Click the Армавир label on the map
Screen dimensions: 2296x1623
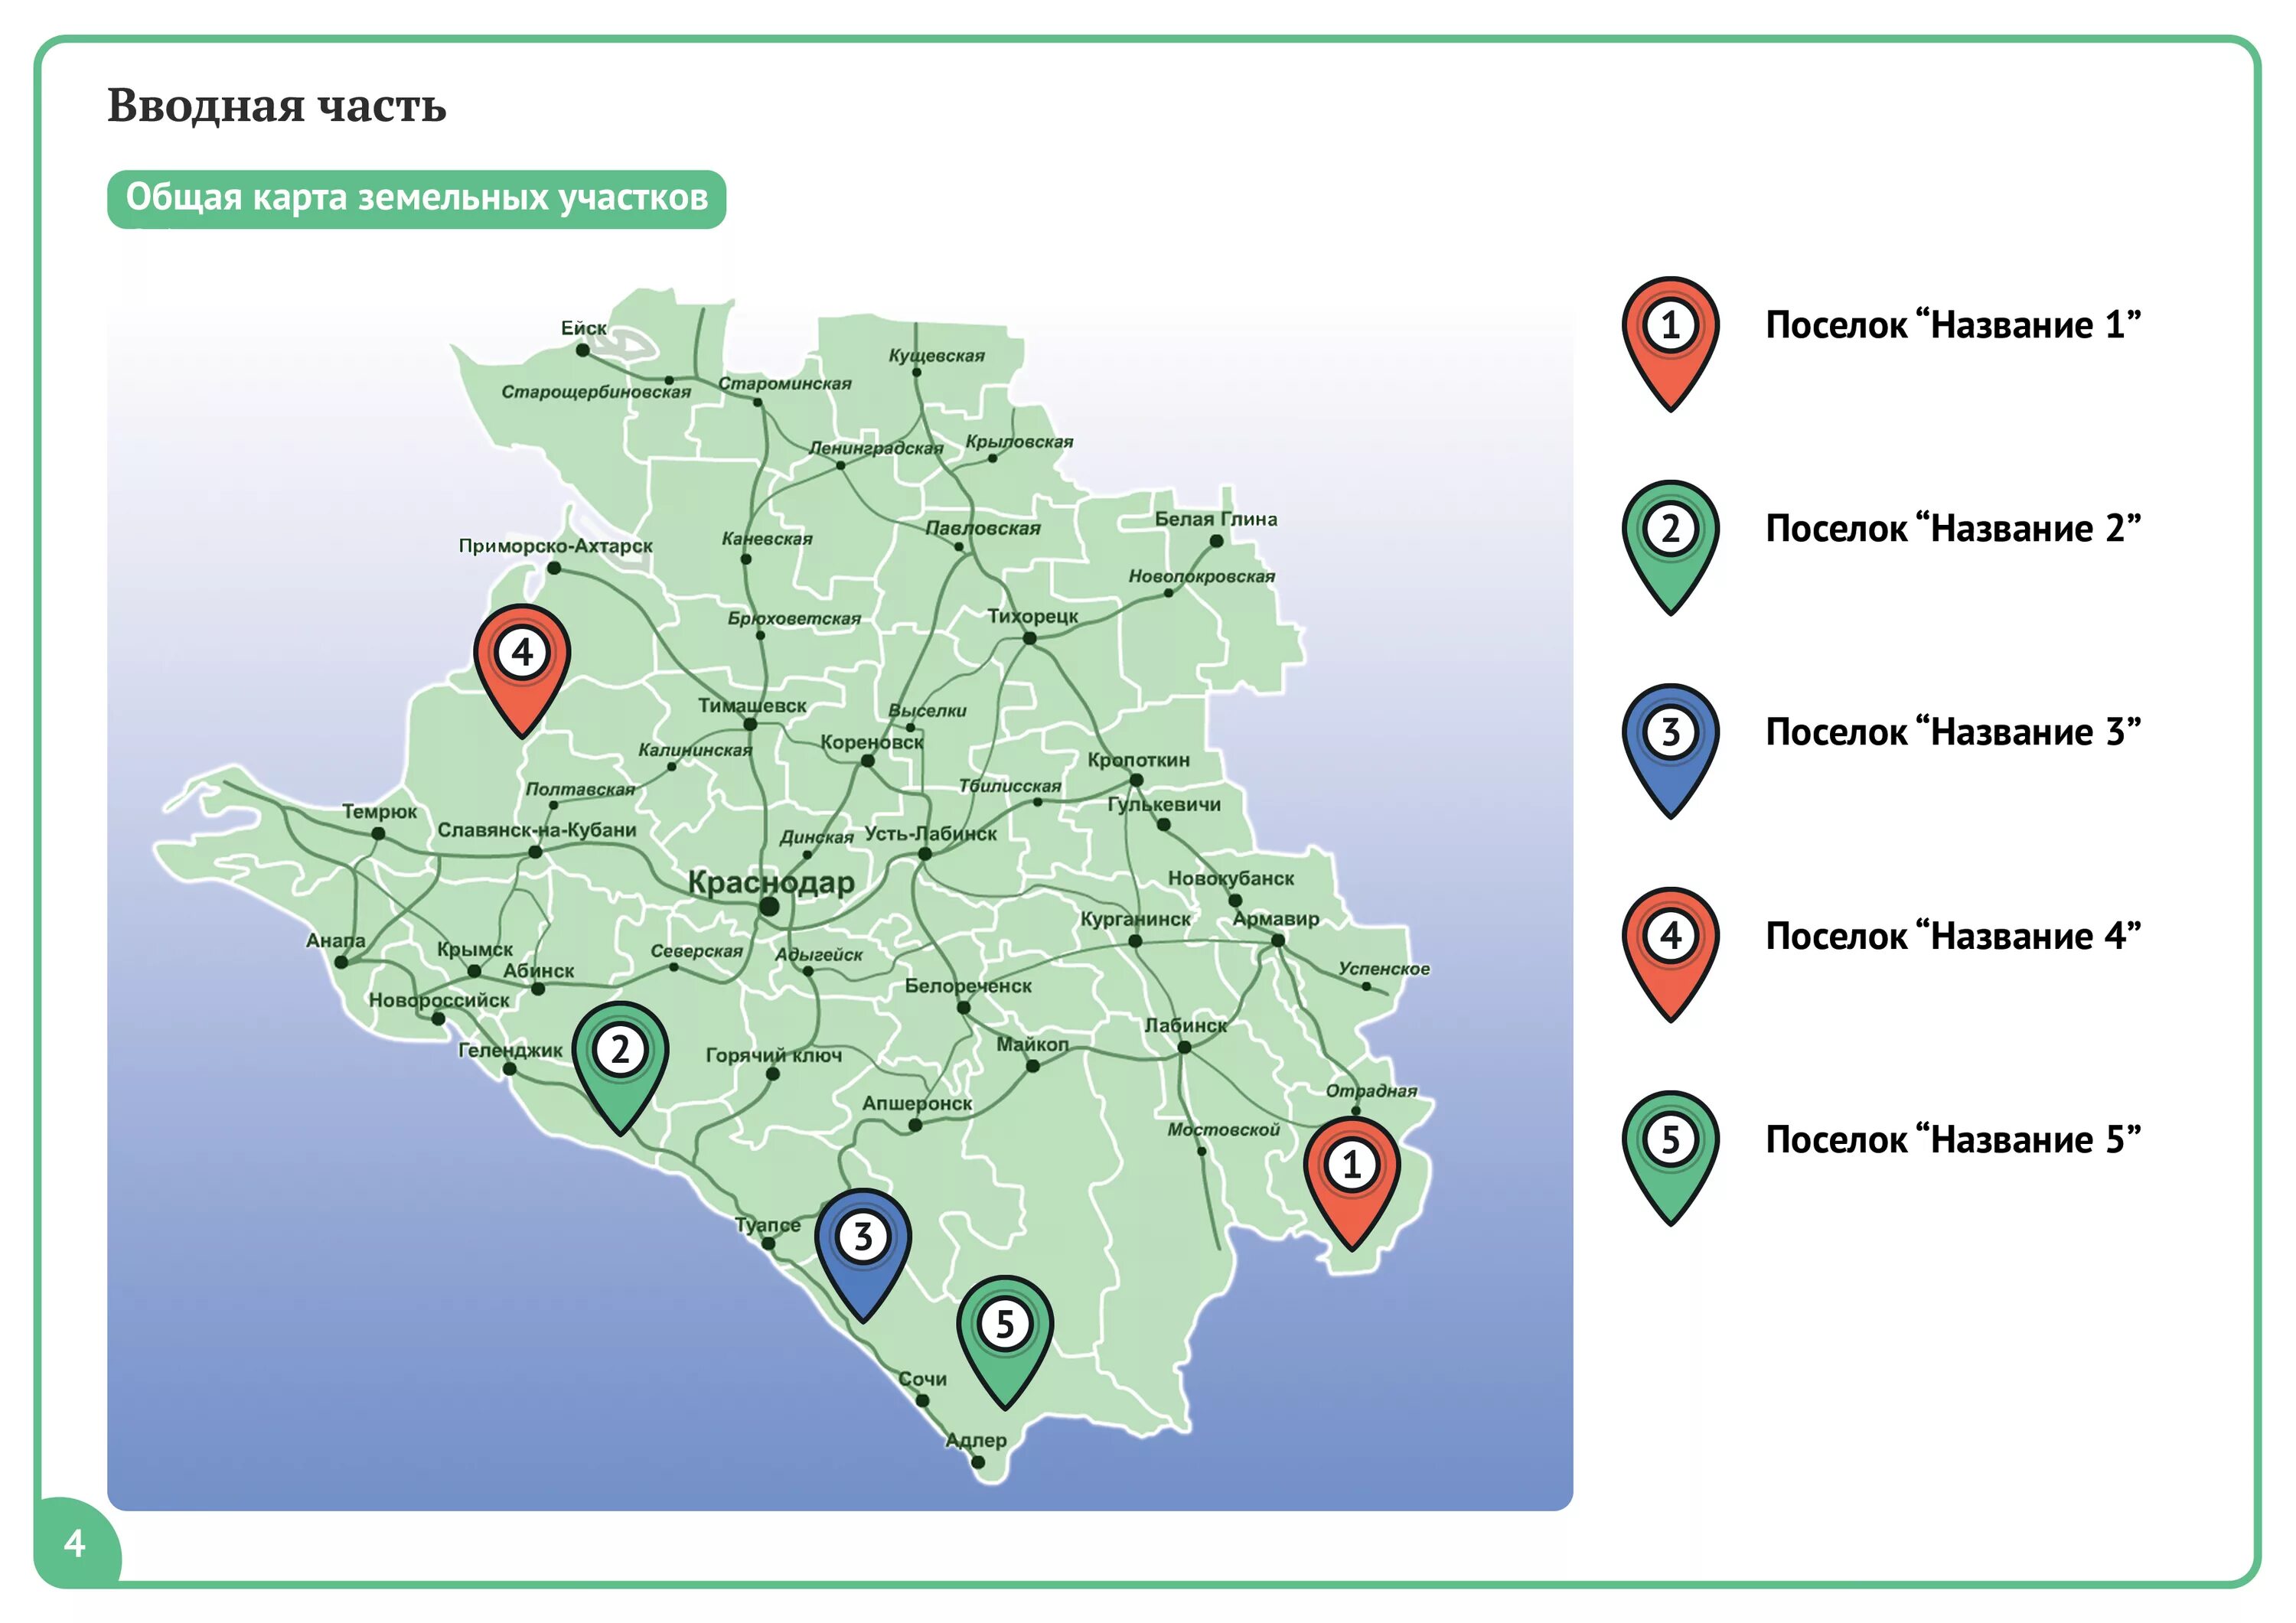pyautogui.click(x=1275, y=919)
